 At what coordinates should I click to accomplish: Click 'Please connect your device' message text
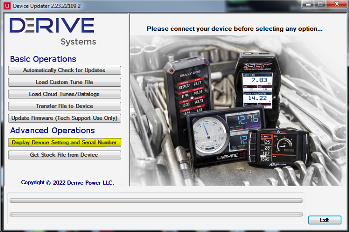click(x=234, y=29)
